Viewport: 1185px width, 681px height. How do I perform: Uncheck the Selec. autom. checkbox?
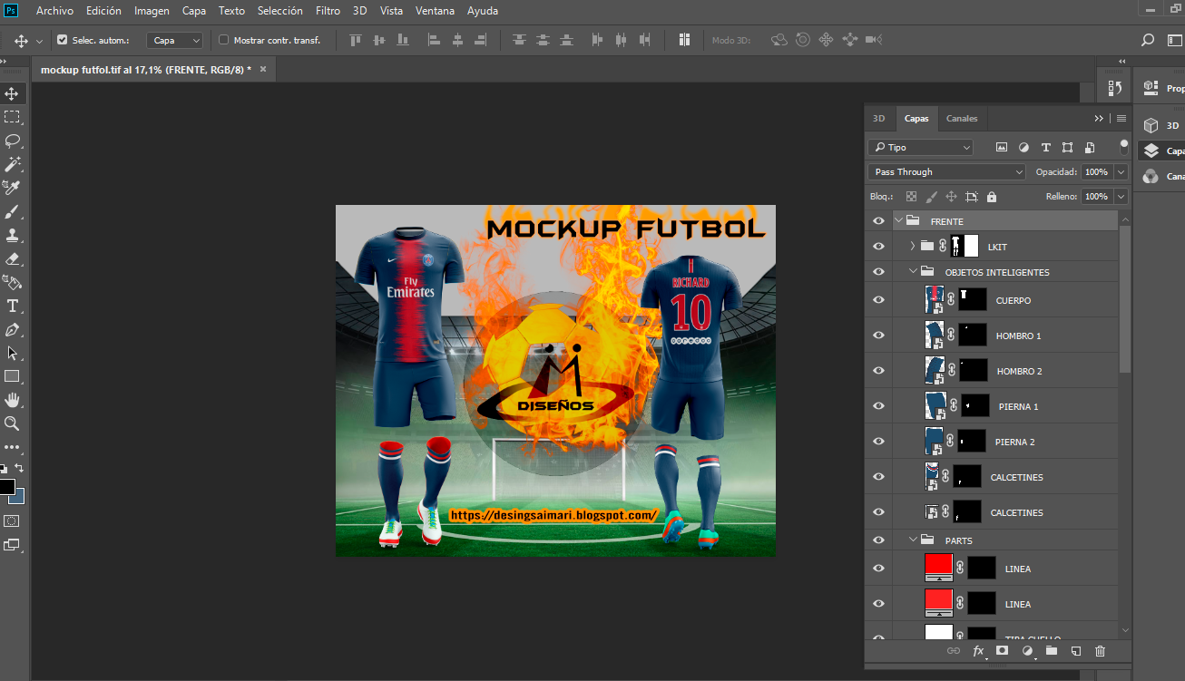click(63, 40)
